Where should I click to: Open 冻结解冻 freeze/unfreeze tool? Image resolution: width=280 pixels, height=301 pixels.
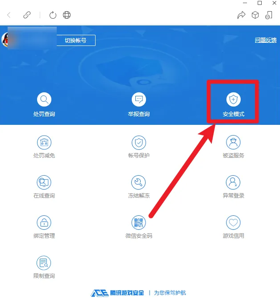pyautogui.click(x=138, y=182)
